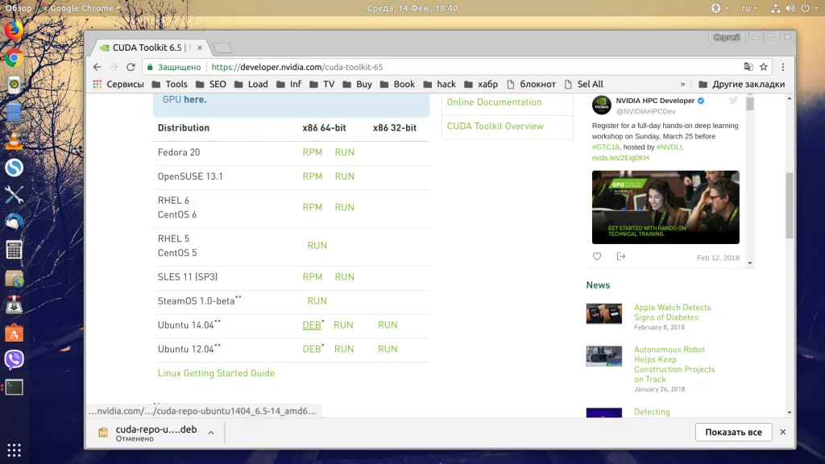Screen dimensions: 825x464
Task: Reload the page with the refresh icon
Action: click(x=131, y=67)
